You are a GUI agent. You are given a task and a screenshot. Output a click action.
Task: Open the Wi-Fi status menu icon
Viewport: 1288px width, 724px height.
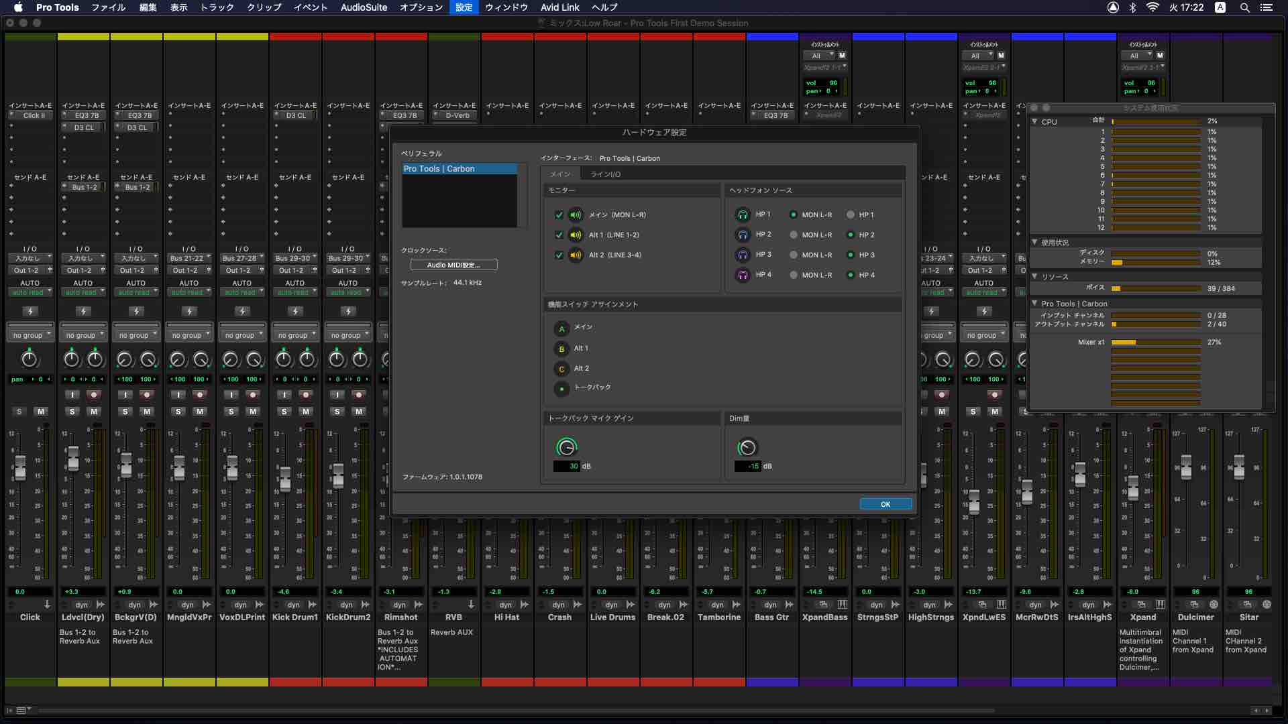(1152, 7)
